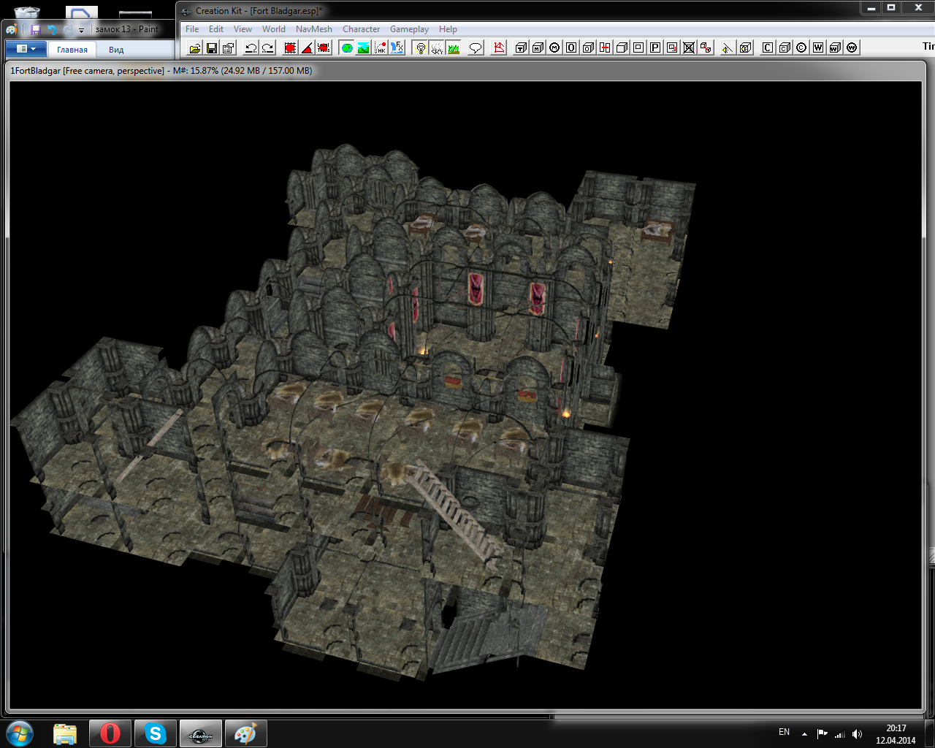The image size is (935, 748).
Task: Save the plugin via the floppy disk icon
Action: (212, 47)
